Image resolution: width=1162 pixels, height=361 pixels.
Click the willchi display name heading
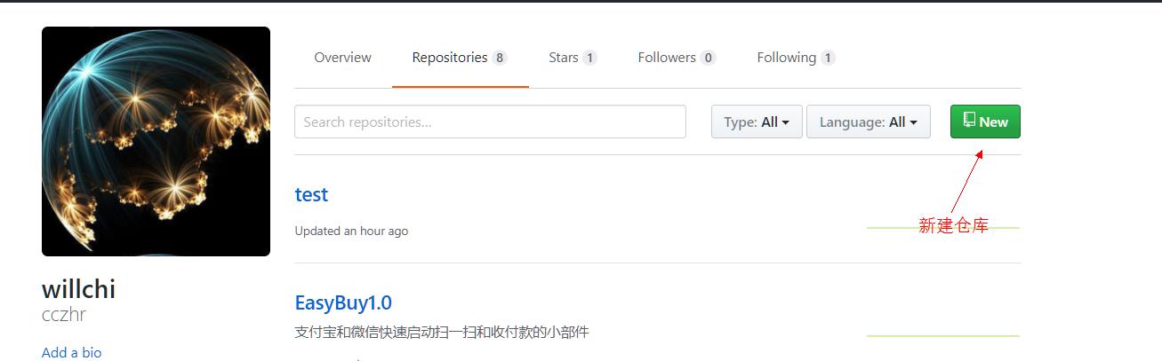[78, 289]
